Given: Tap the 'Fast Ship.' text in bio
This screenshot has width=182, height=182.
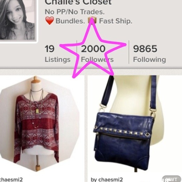Looking at the screenshot, I should coord(116,21).
